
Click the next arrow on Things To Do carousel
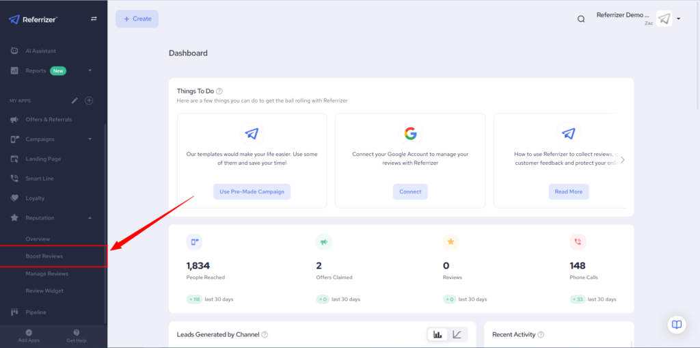point(622,160)
